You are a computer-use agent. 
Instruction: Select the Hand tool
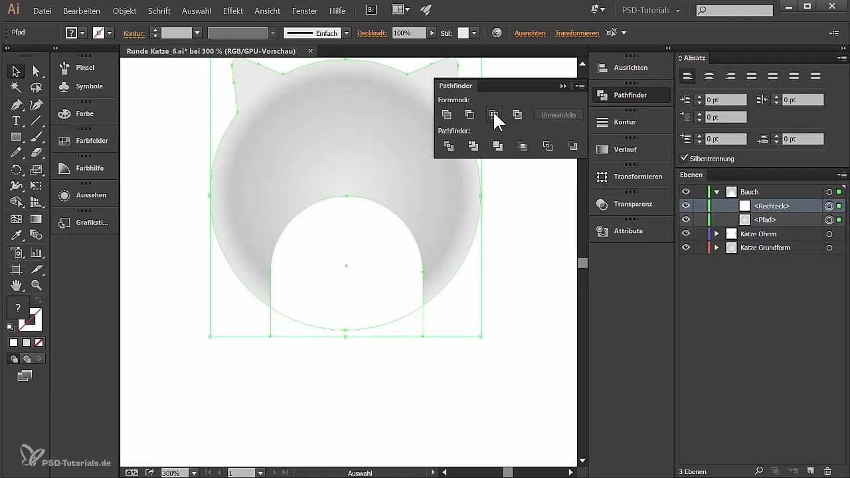(x=16, y=285)
